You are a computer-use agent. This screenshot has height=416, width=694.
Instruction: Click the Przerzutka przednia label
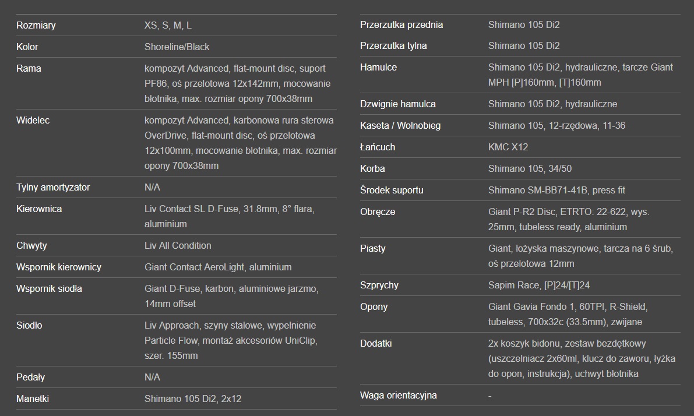(x=401, y=24)
